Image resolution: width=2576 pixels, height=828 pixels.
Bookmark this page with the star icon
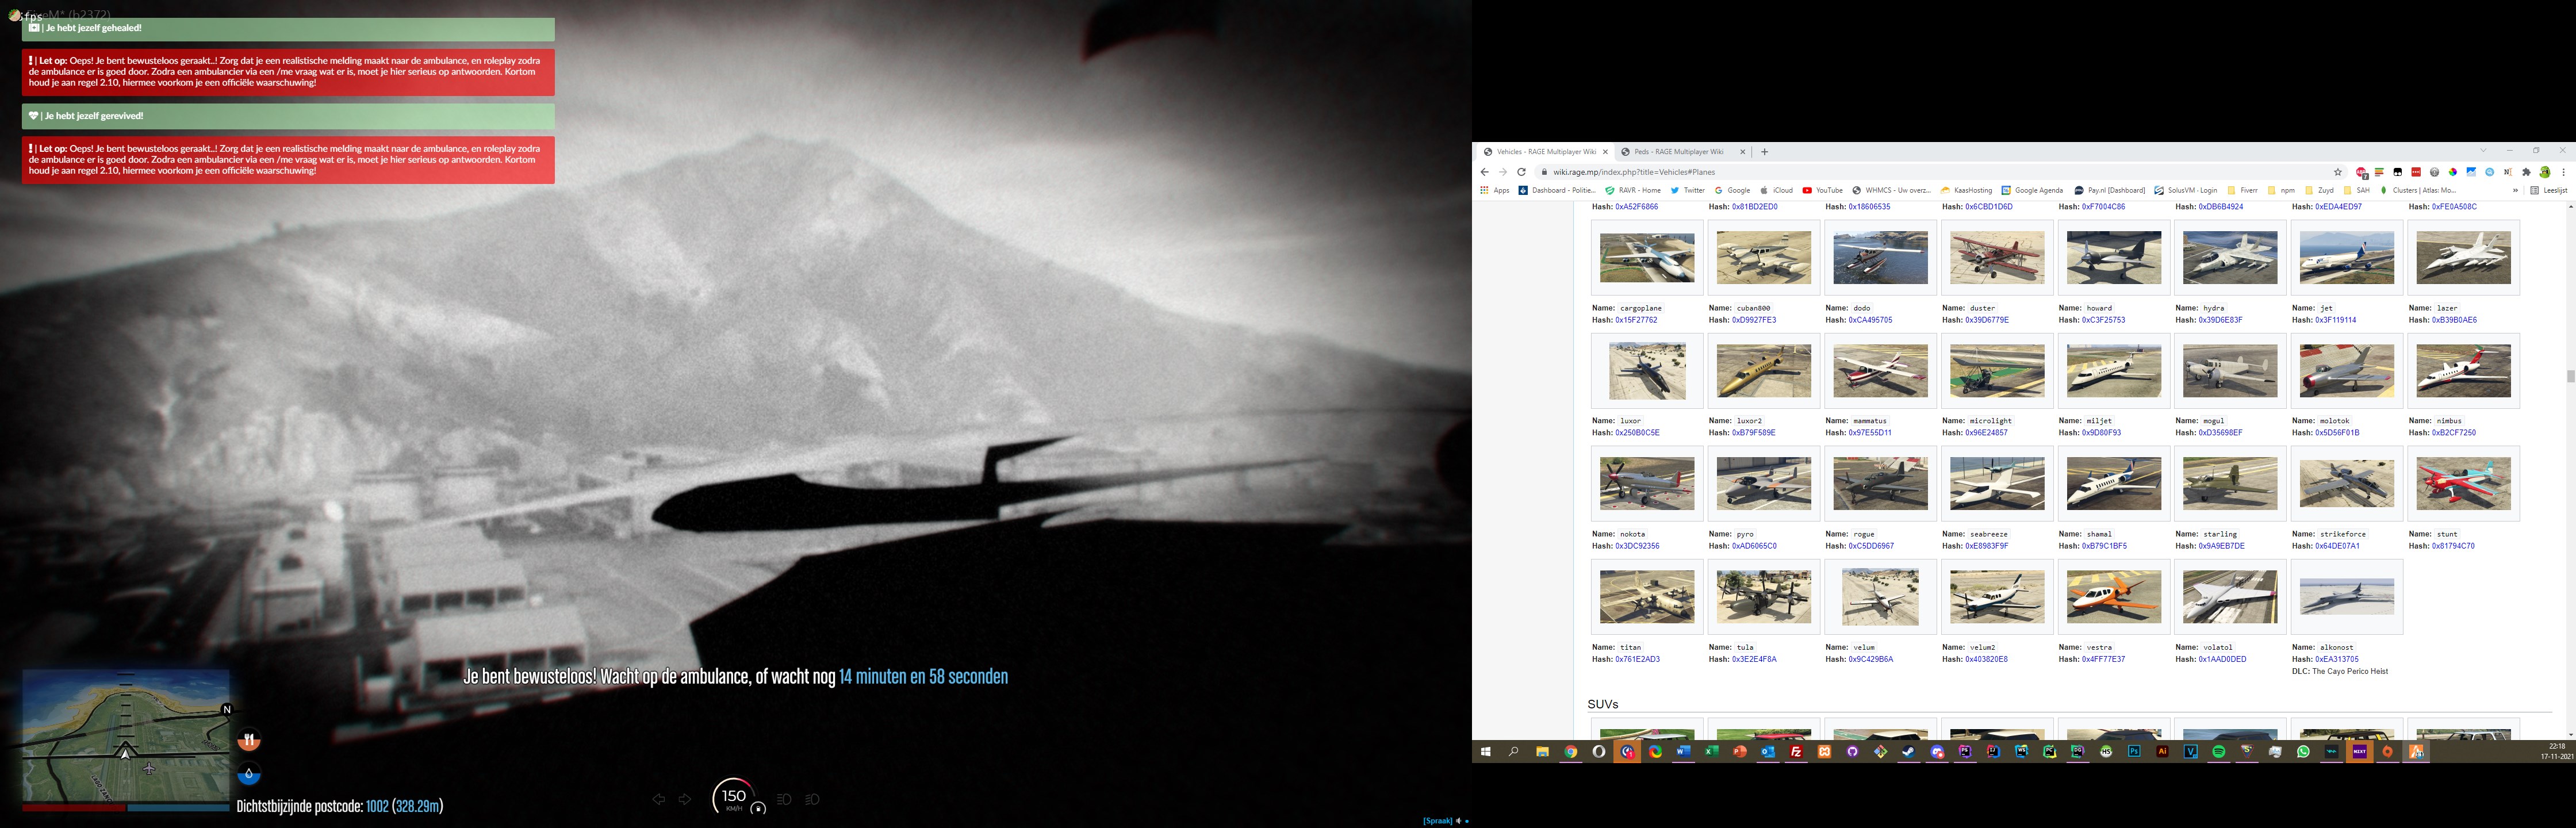pyautogui.click(x=2338, y=172)
